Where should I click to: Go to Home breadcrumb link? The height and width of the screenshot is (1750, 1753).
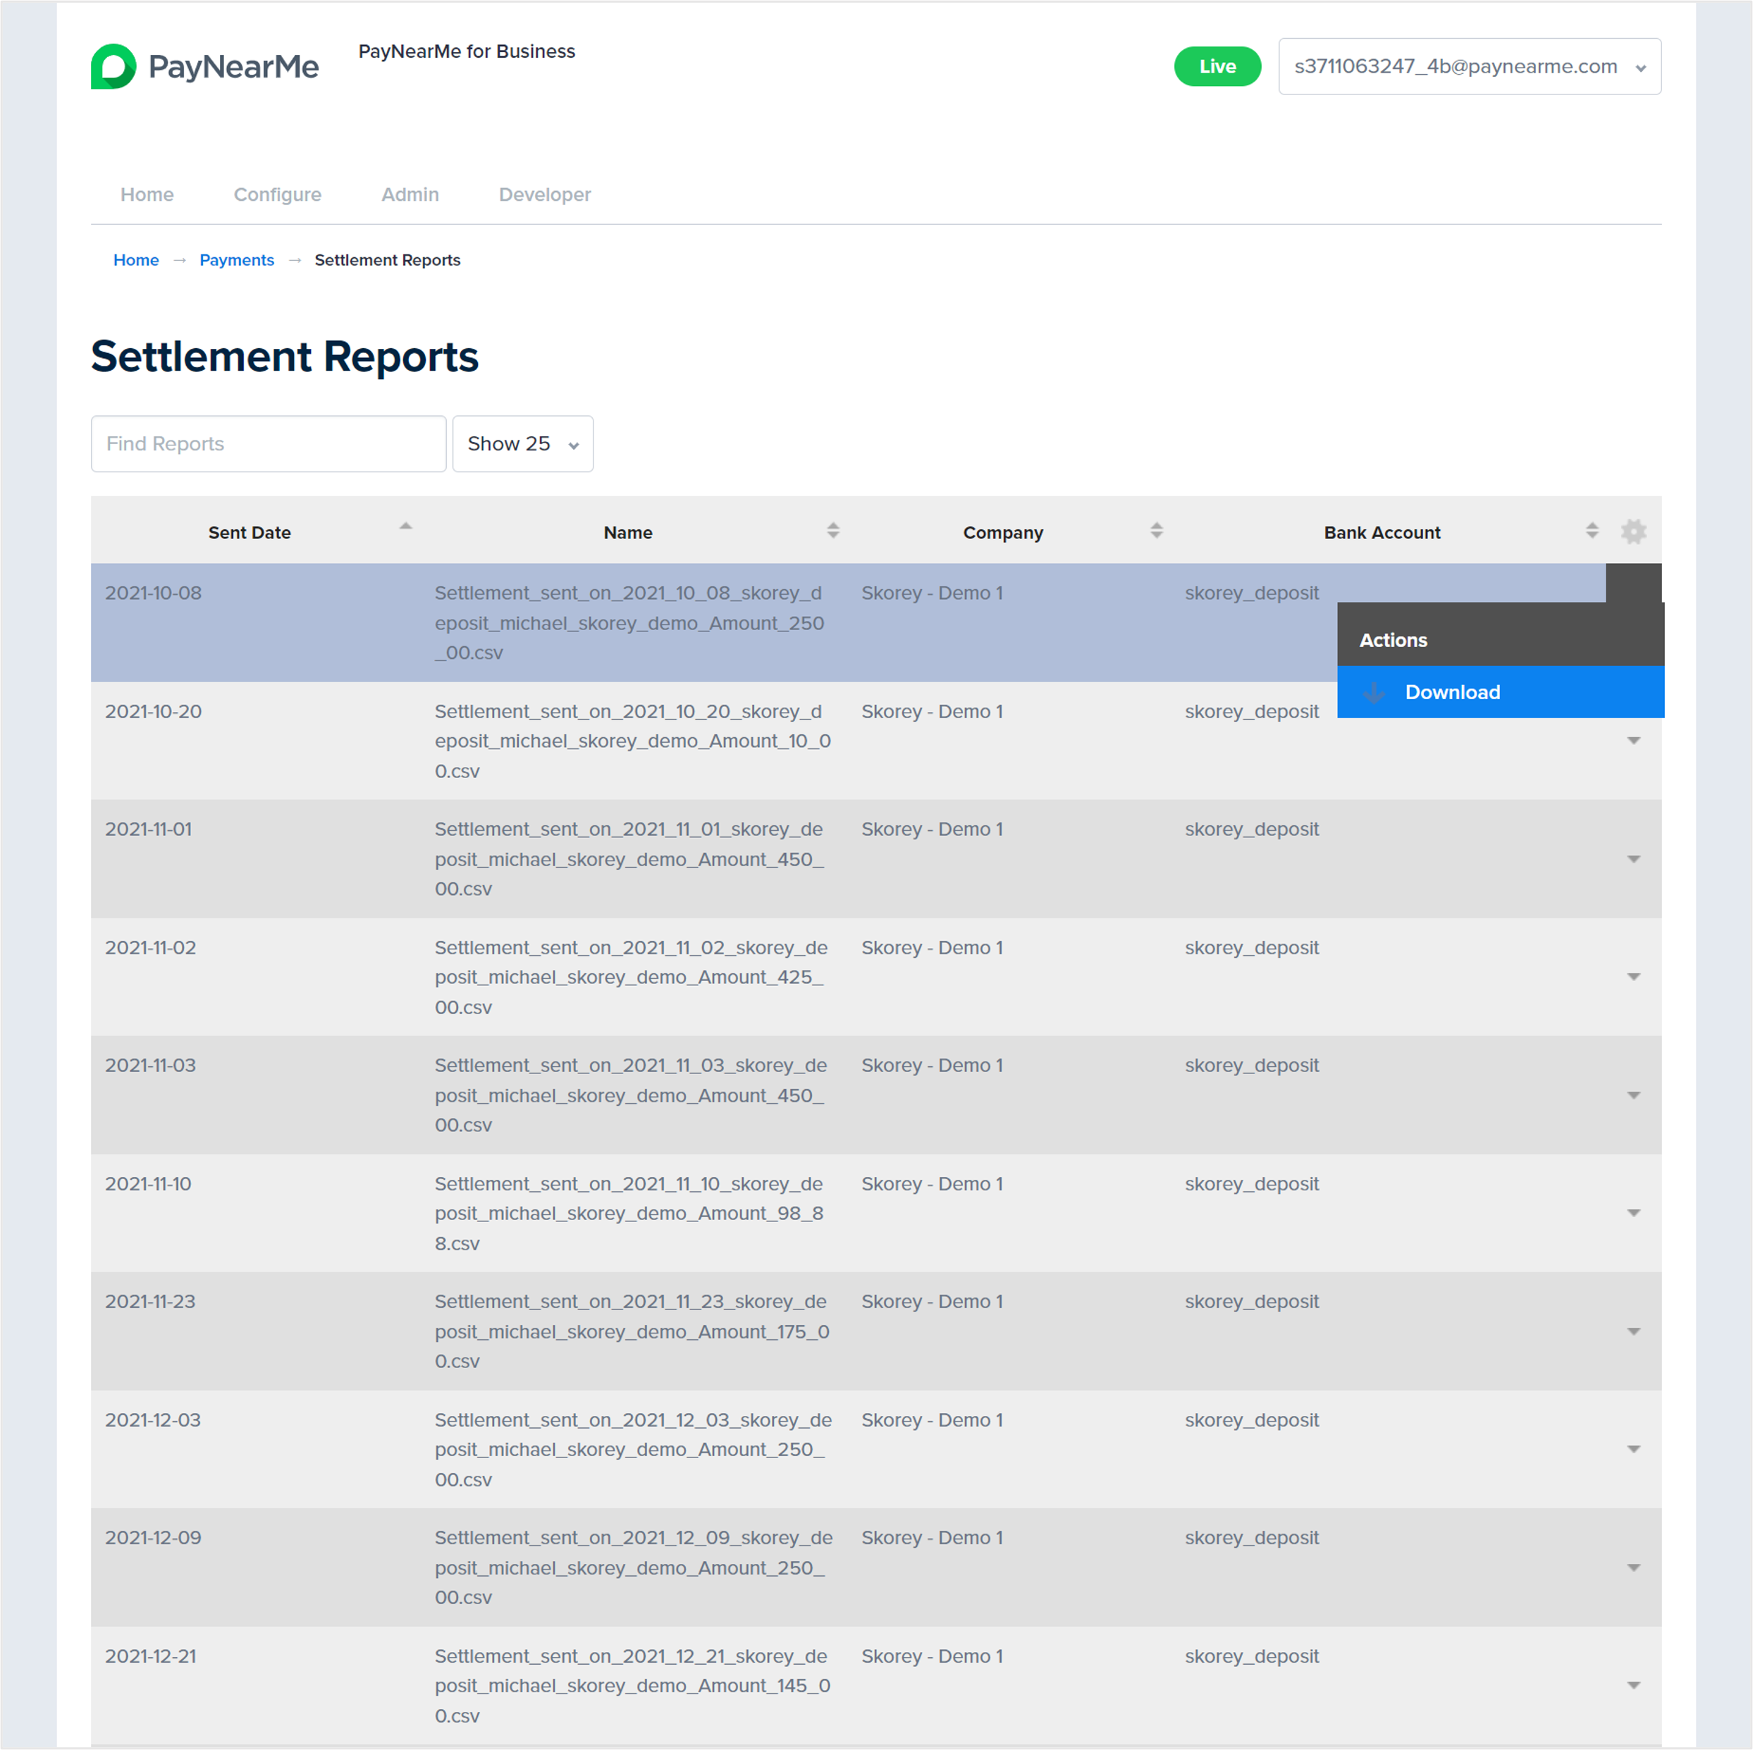click(x=136, y=260)
